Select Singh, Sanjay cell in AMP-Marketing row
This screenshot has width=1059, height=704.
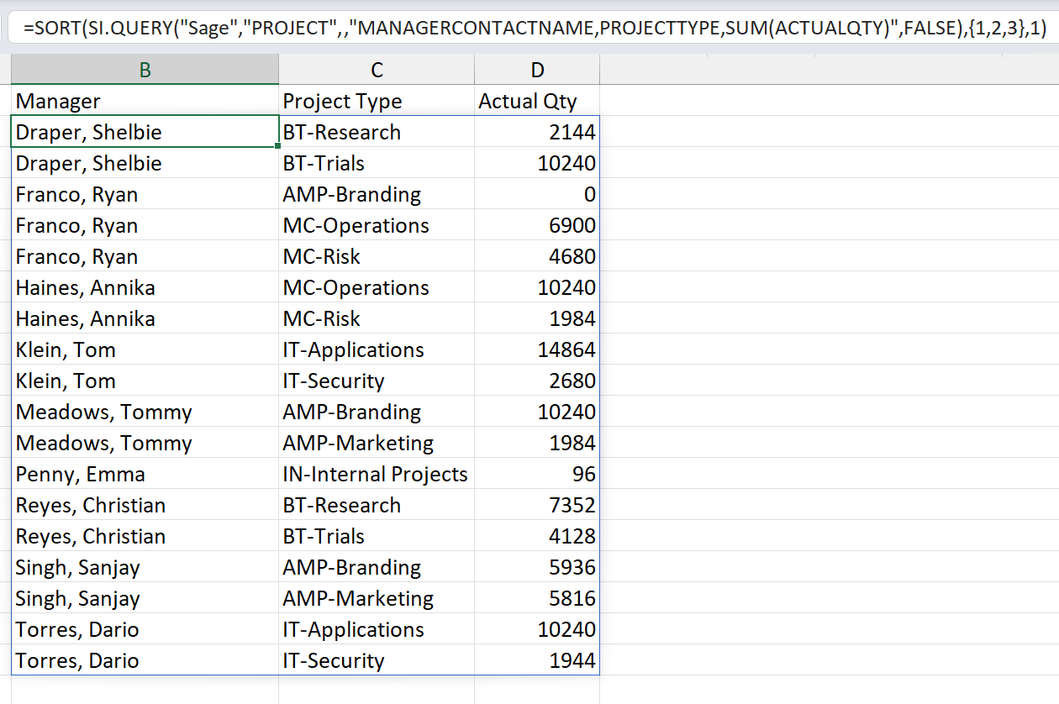[x=145, y=598]
